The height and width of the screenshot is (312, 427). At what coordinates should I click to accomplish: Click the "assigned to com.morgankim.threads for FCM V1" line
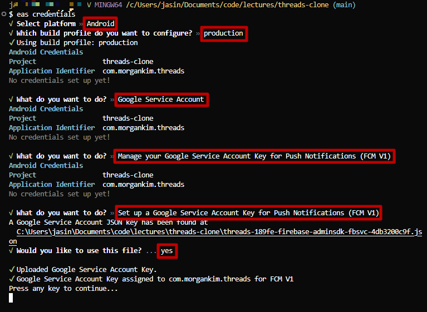pos(151,279)
